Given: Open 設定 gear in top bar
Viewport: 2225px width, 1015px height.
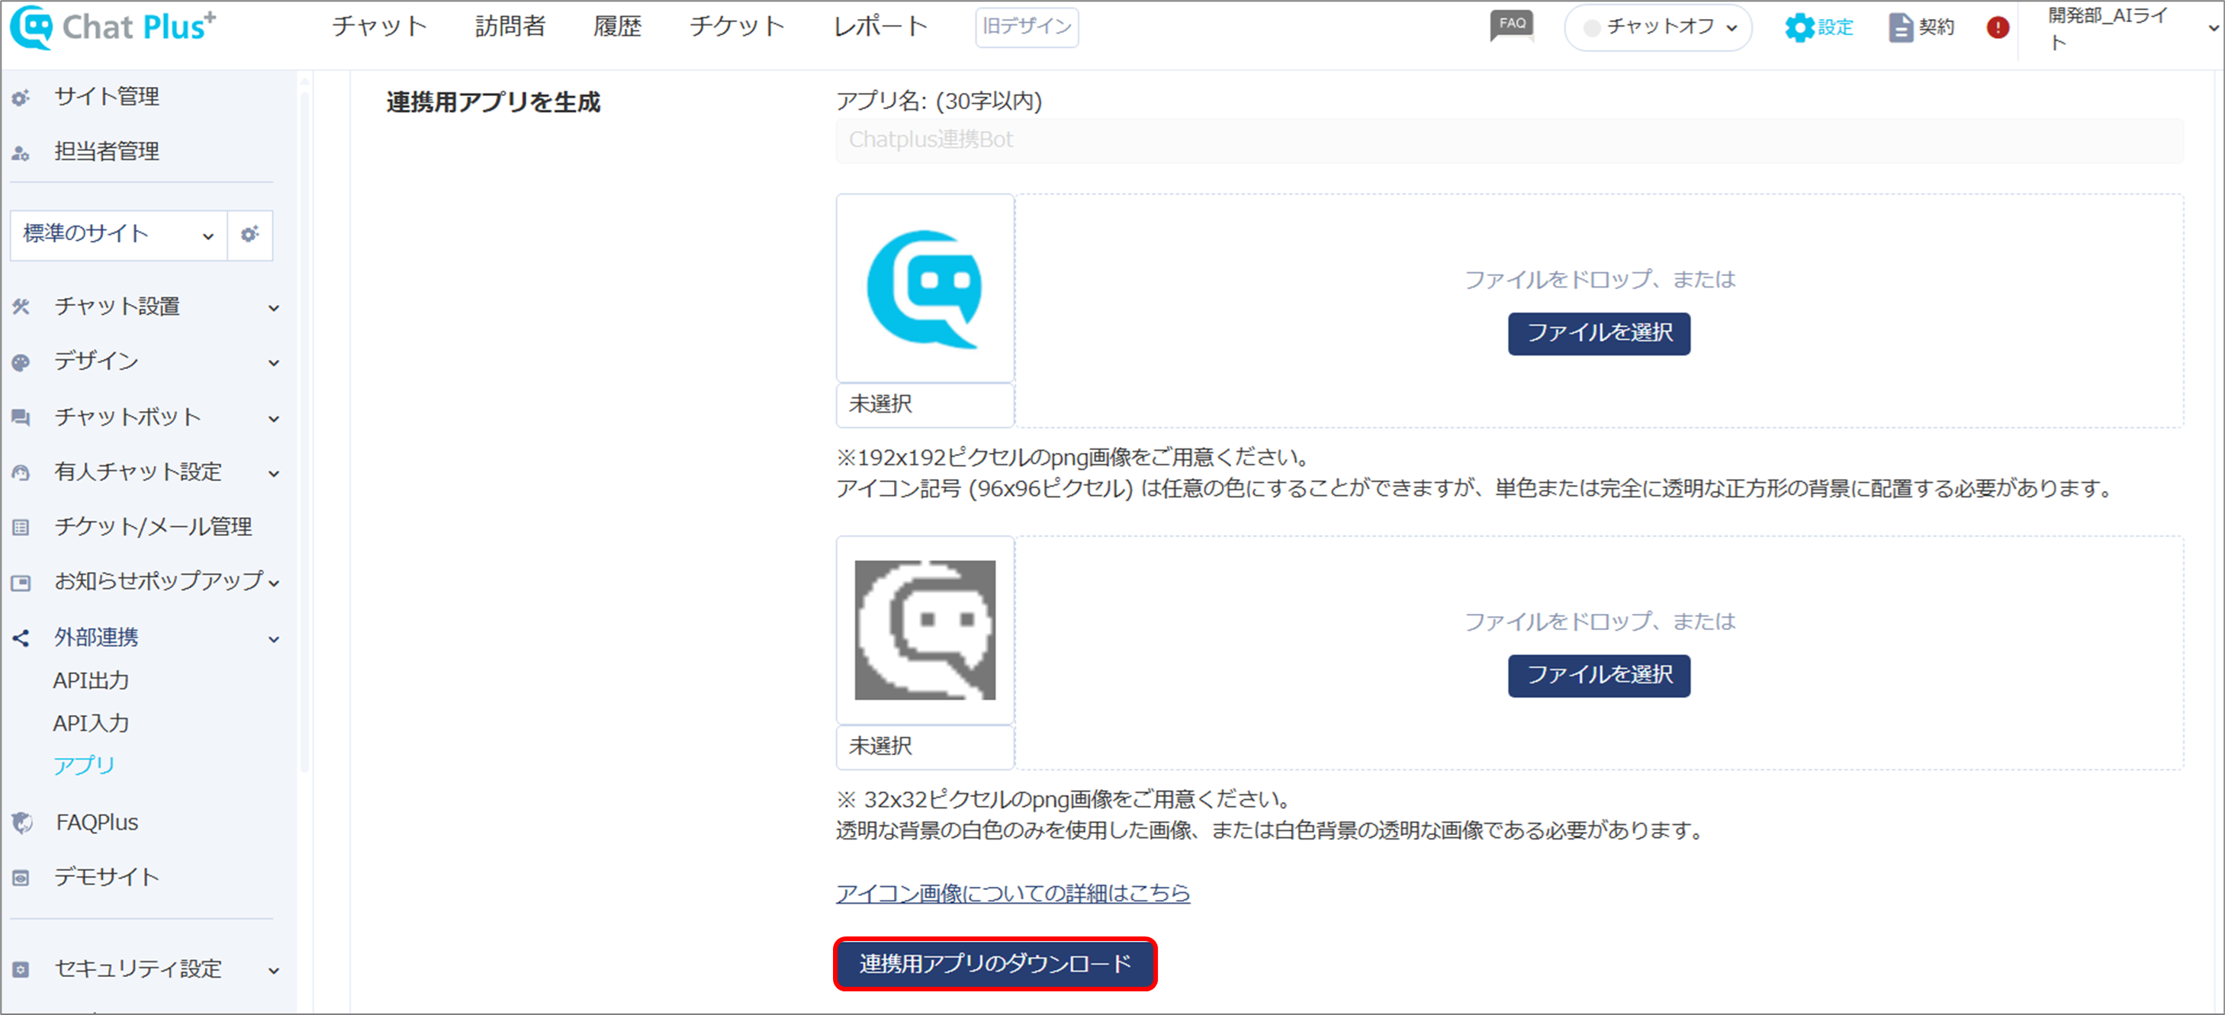Looking at the screenshot, I should (1819, 27).
